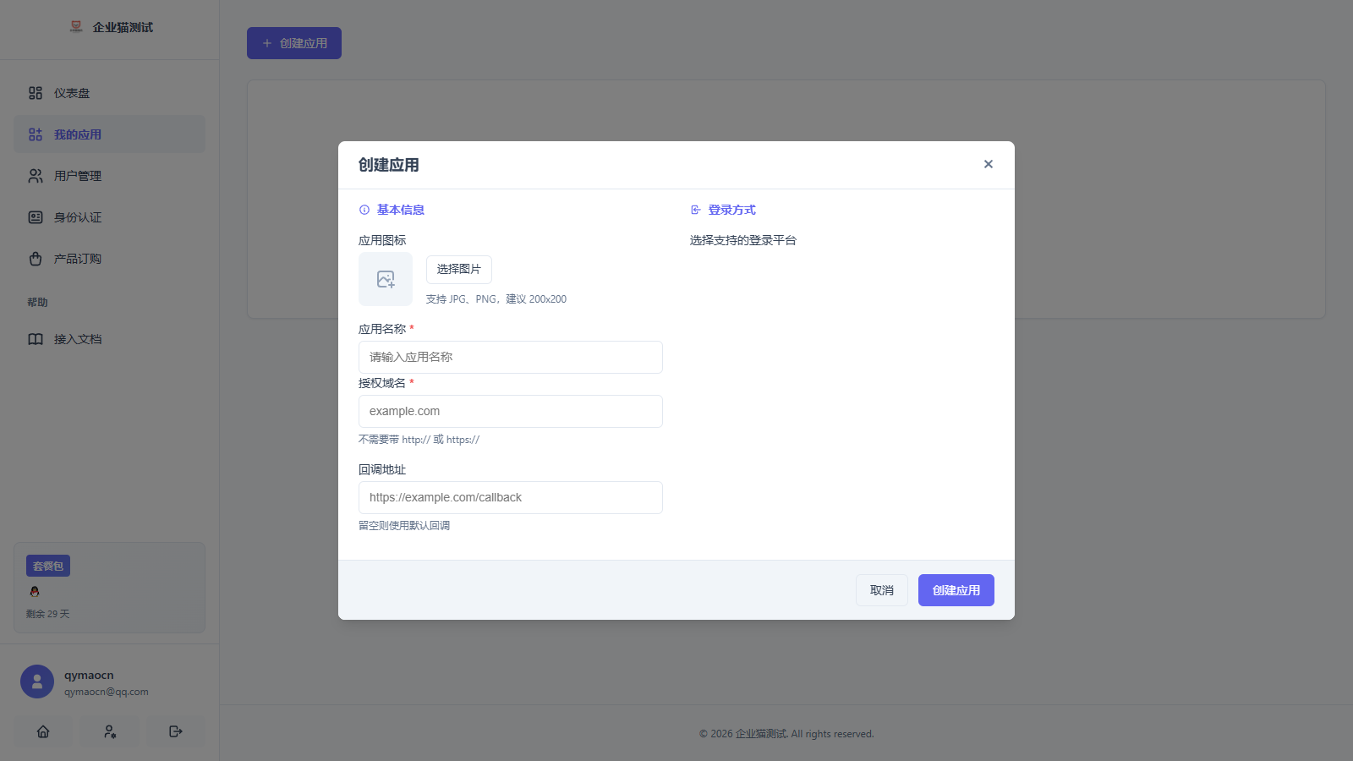Image resolution: width=1353 pixels, height=761 pixels.
Task: Click the 帮助 section heading
Action: click(x=37, y=302)
